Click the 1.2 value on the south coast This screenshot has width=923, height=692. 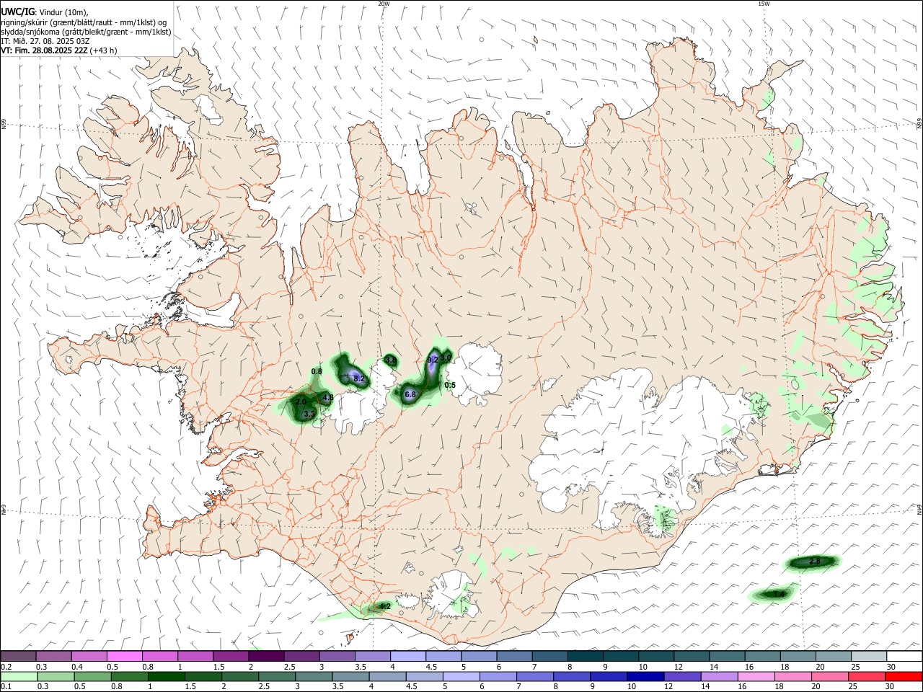click(385, 606)
